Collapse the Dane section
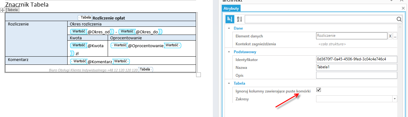 [229, 28]
